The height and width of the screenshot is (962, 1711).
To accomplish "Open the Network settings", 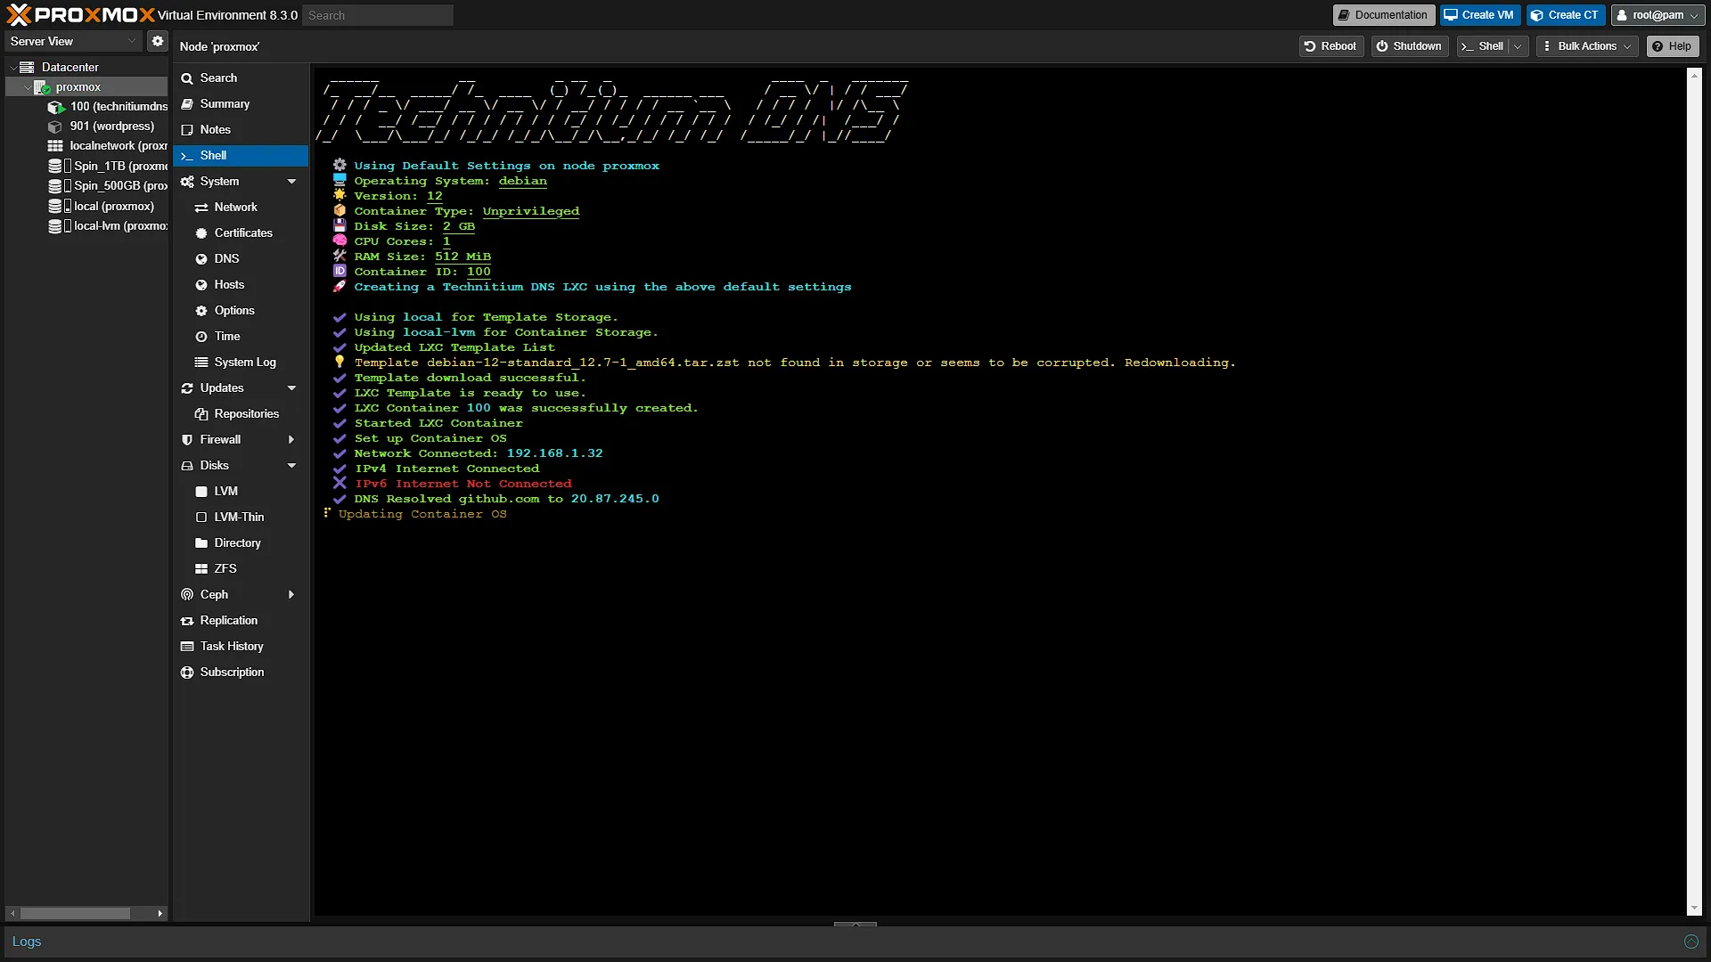I will 241,208.
